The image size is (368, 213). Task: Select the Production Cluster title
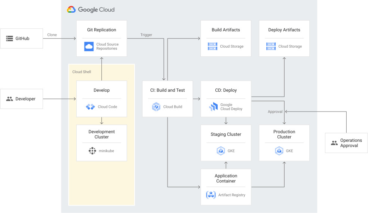pyautogui.click(x=284, y=134)
